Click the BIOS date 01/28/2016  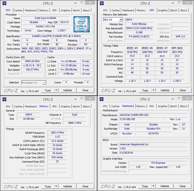(x=153, y=153)
